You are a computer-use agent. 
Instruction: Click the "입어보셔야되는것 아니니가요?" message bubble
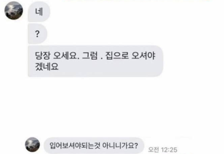click(x=94, y=145)
